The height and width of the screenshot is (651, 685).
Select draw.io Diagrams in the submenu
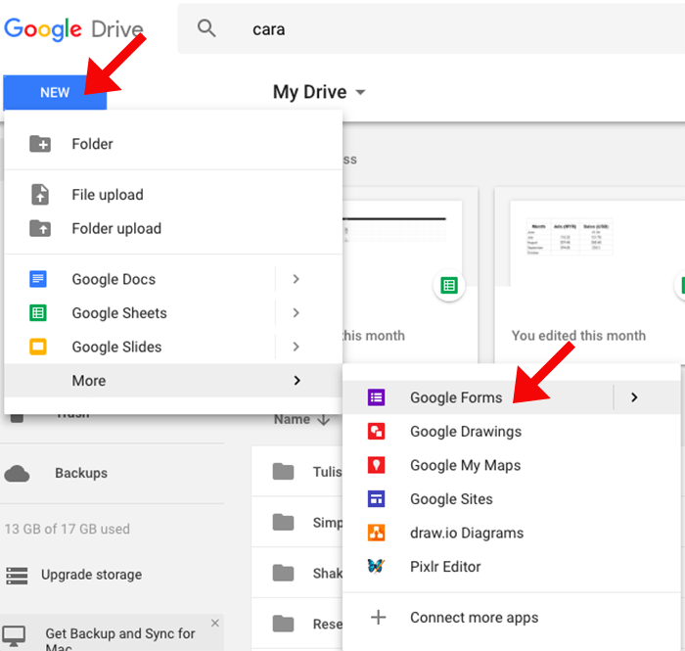pos(512,533)
